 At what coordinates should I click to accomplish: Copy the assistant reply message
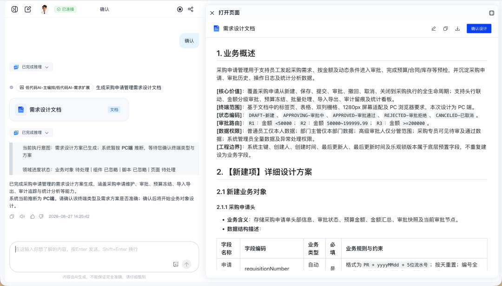click(x=12, y=216)
